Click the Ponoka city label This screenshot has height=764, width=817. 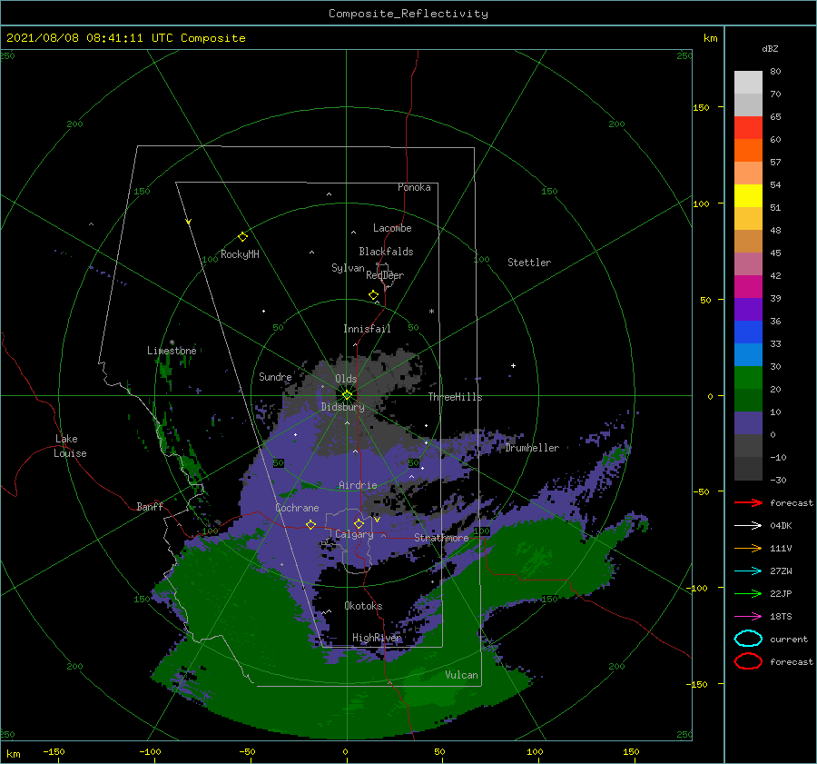(x=414, y=187)
